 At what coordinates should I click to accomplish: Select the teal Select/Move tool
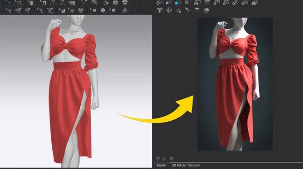[x=9, y=2]
